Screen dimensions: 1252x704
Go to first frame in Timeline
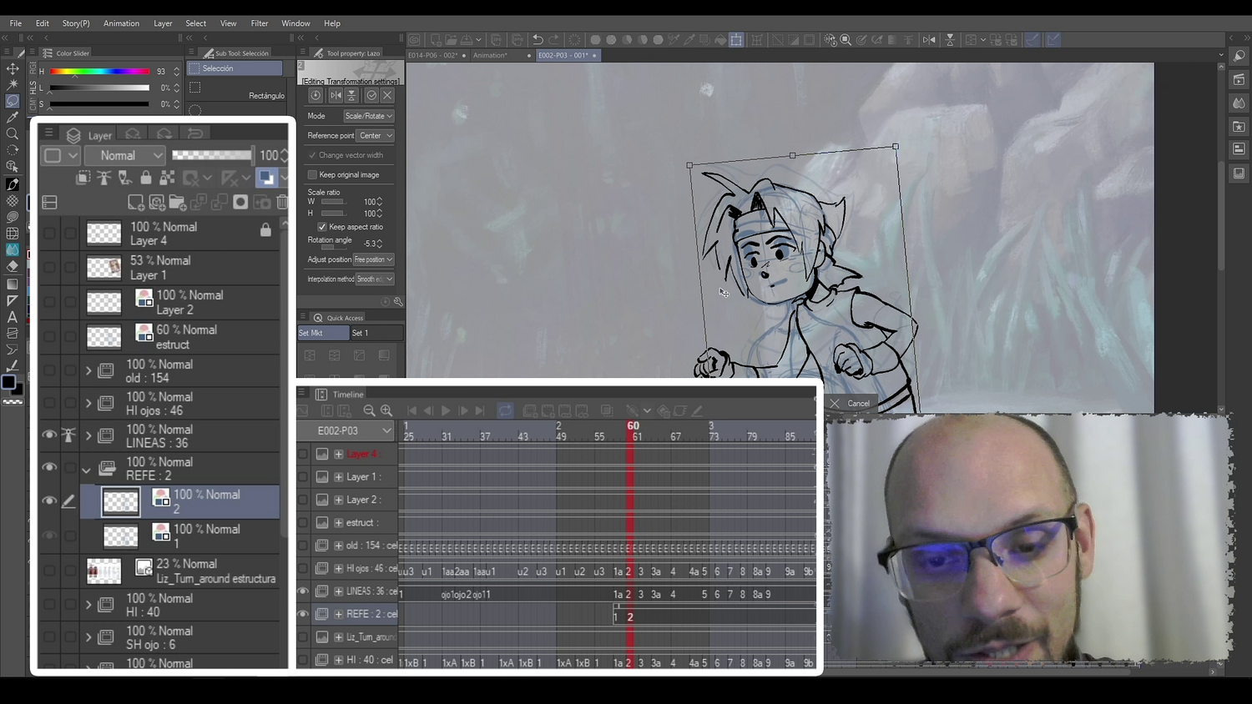click(x=411, y=410)
